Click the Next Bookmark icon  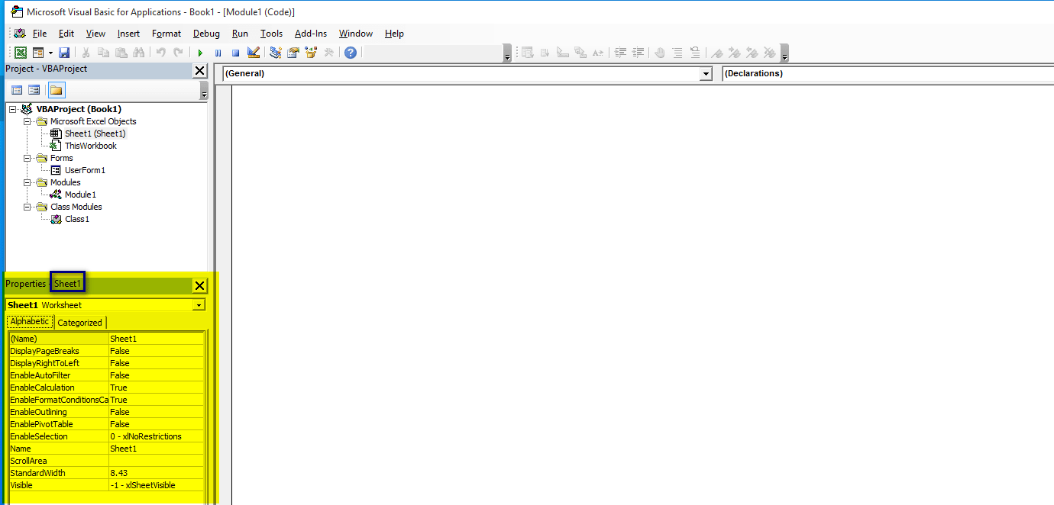pos(735,53)
